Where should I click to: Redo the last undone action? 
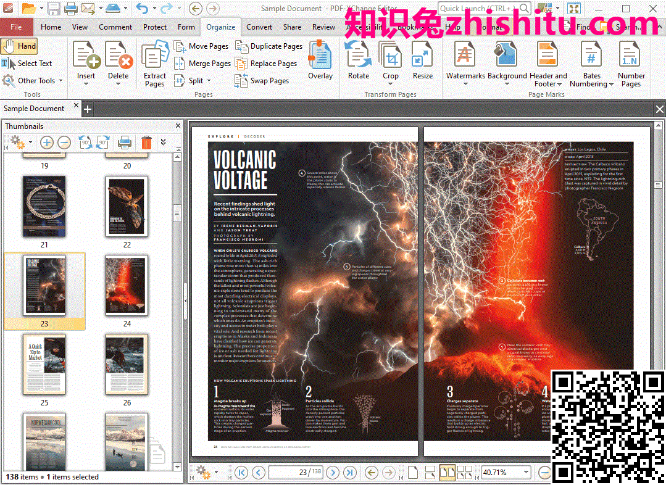167,8
